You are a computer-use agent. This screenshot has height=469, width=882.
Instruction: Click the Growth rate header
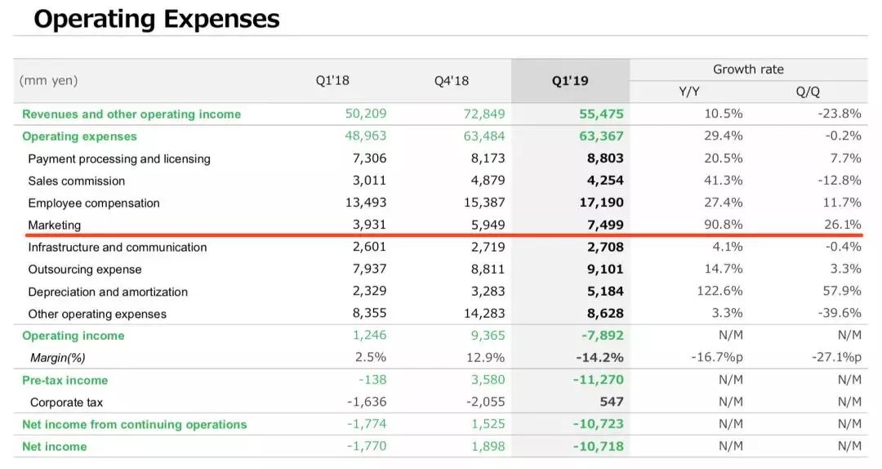(x=748, y=69)
